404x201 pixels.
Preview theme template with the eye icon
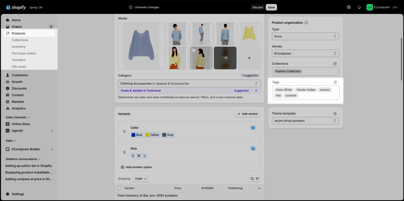[x=335, y=113]
